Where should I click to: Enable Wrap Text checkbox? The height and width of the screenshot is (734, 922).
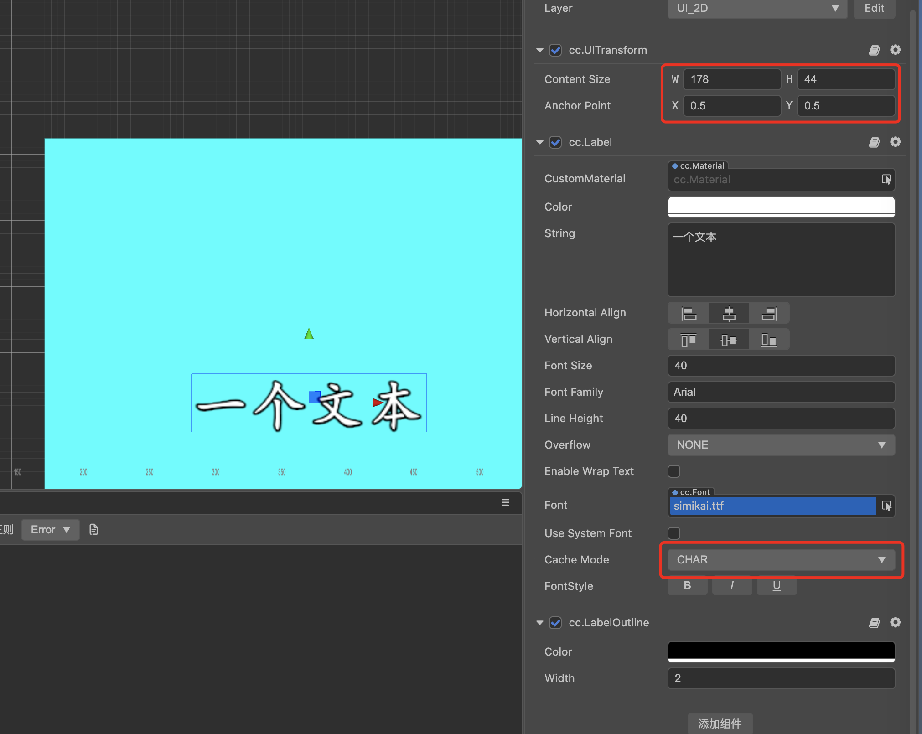(674, 471)
